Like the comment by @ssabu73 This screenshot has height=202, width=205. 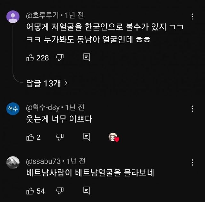[30, 191]
